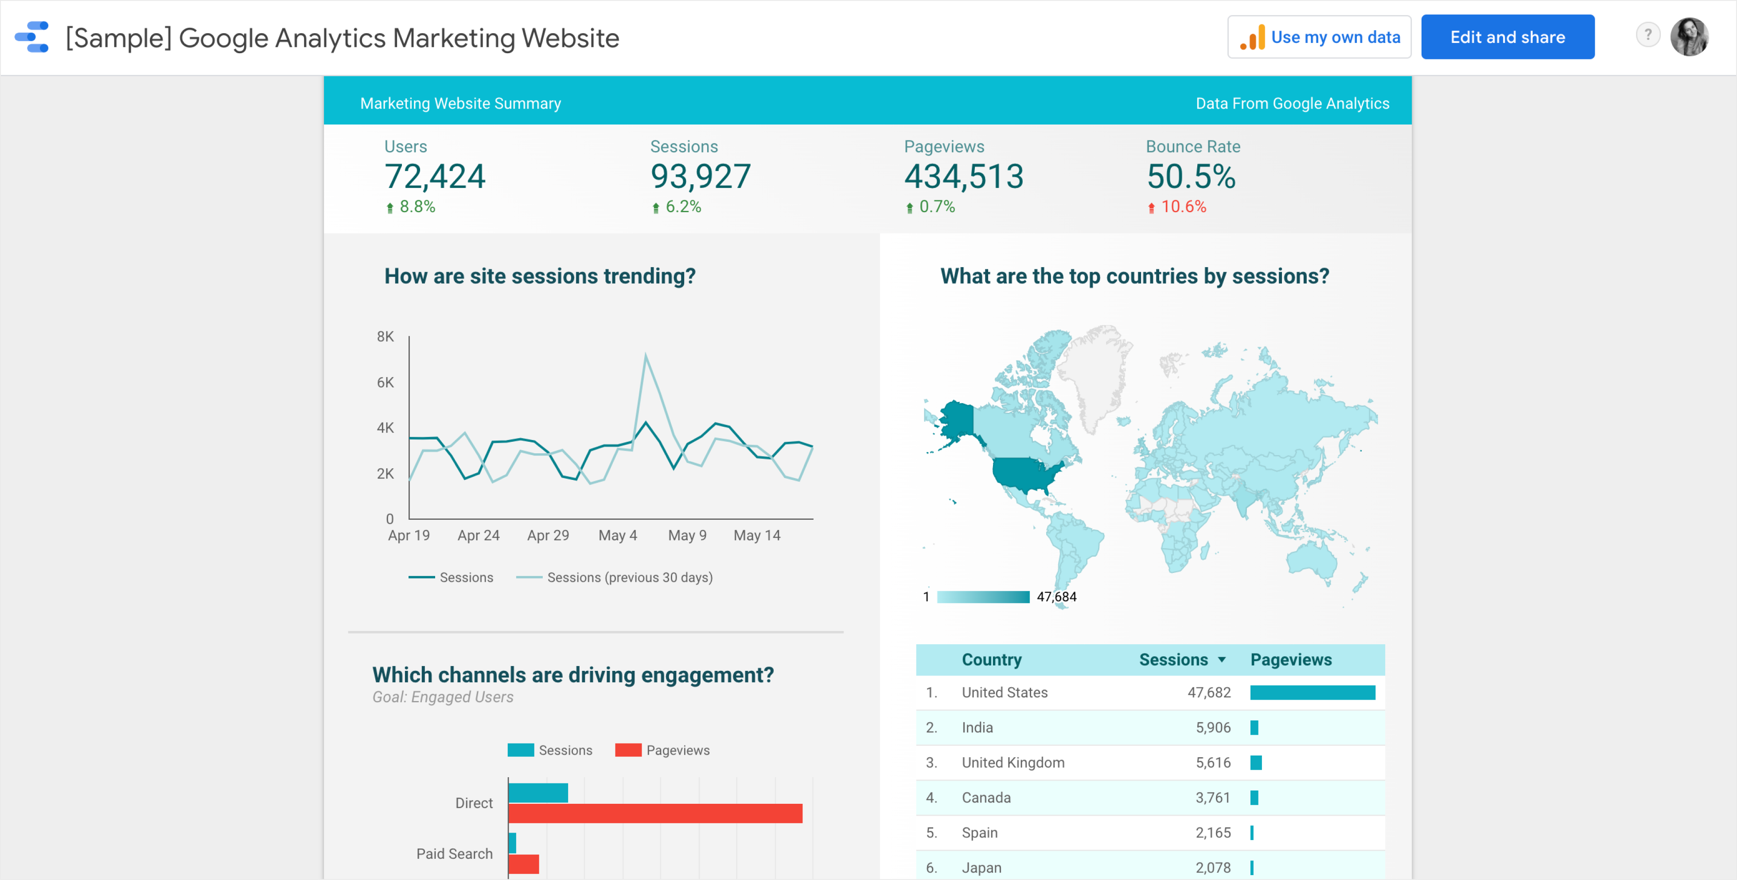Click the Data Studio logo icon

coord(32,37)
